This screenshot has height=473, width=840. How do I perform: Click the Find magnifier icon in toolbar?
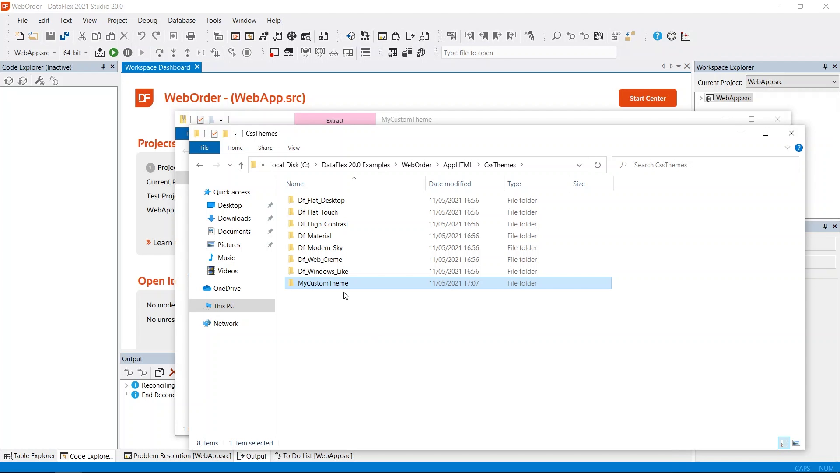556,36
